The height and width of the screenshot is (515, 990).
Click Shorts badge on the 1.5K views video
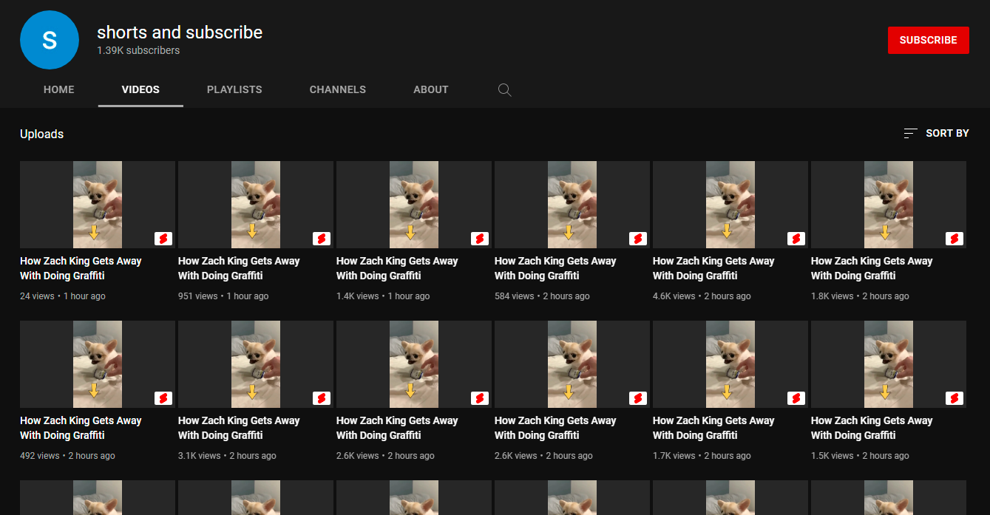pyautogui.click(x=955, y=398)
